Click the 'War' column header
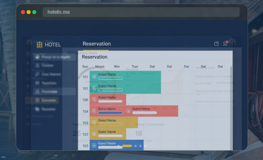 click(x=117, y=66)
